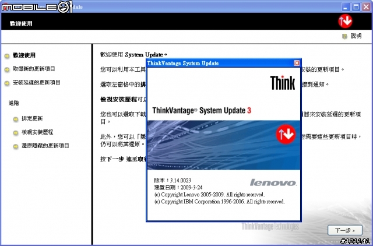The image size is (373, 246).
Task: Click the lenovo logo in the About dialog
Action: click(x=273, y=182)
